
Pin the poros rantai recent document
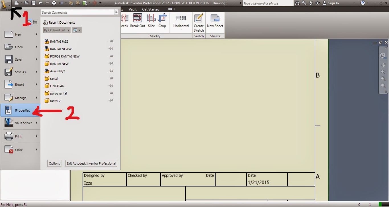(111, 93)
